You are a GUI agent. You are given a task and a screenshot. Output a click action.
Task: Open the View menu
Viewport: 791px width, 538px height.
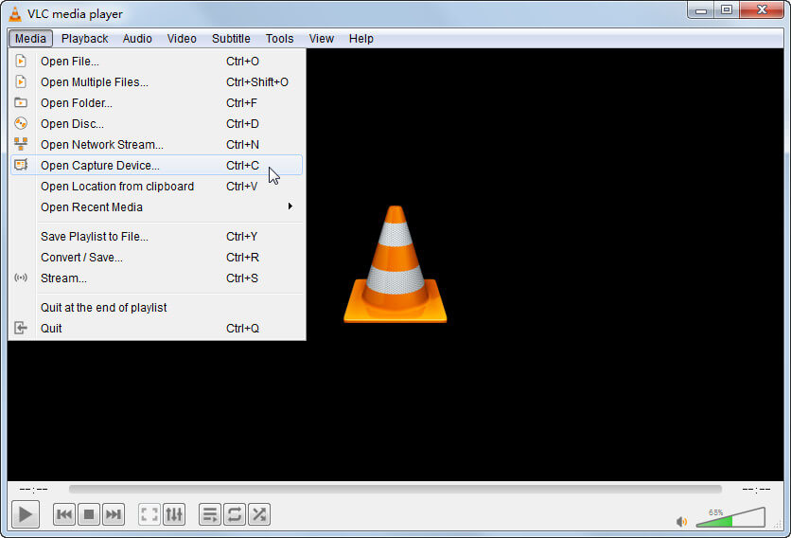322,39
